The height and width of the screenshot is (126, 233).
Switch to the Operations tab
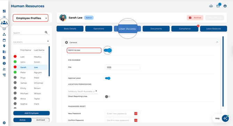point(99,29)
